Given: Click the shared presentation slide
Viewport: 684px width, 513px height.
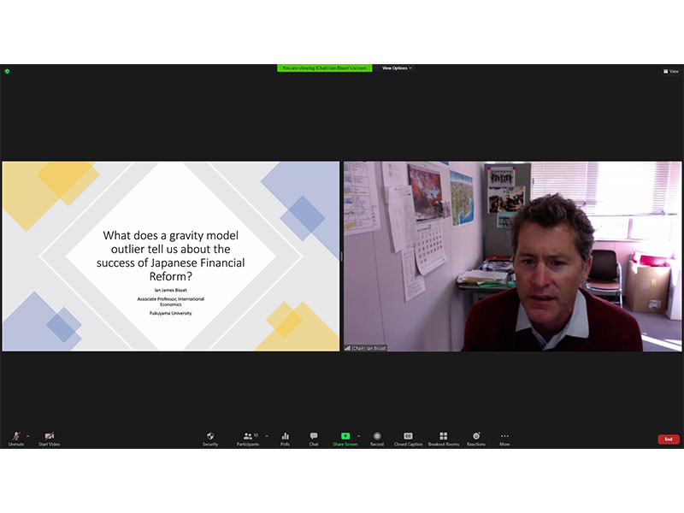Looking at the screenshot, I should (170, 256).
